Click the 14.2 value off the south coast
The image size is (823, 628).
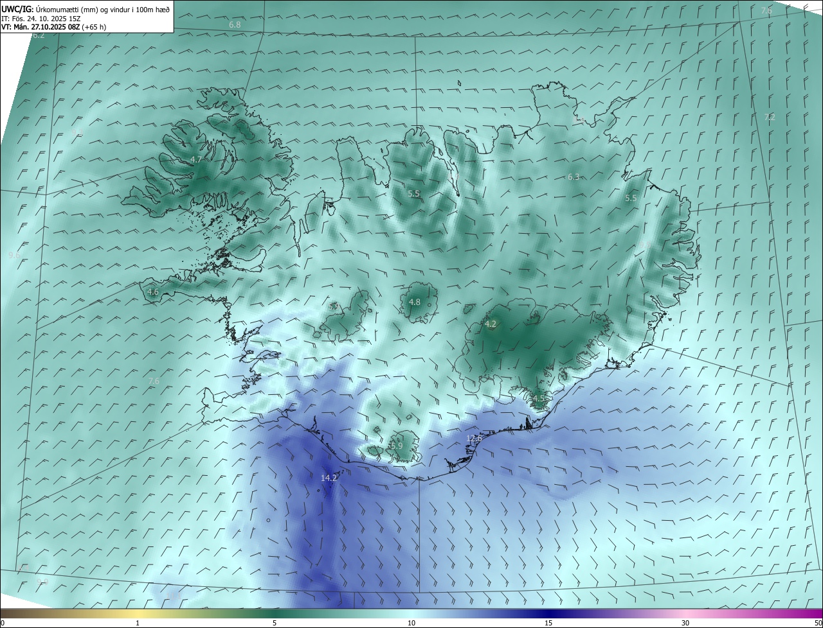tap(329, 478)
